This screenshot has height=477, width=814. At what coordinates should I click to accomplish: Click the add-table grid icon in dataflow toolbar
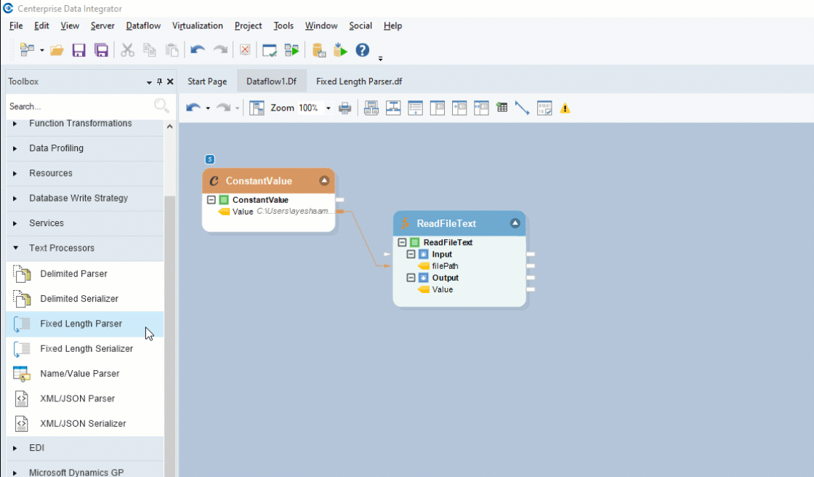(501, 108)
